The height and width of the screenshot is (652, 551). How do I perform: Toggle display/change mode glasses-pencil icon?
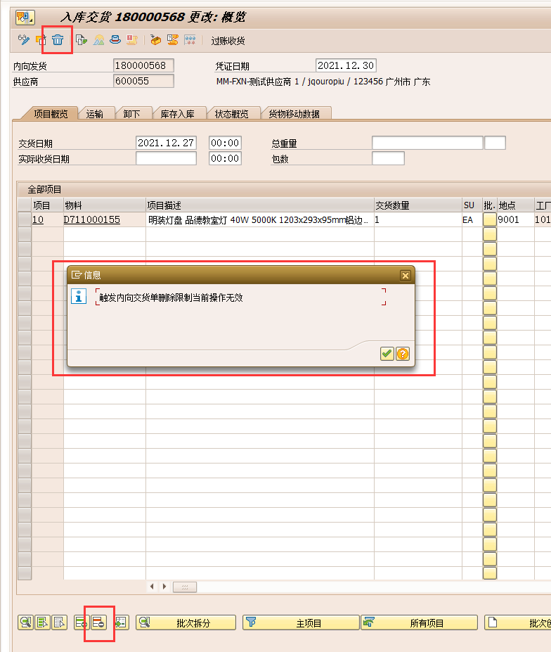[x=24, y=40]
